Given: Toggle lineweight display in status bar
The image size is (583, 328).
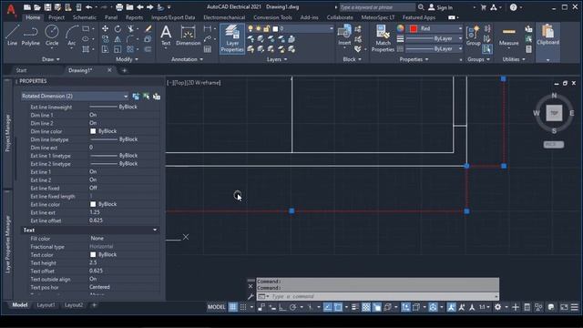Looking at the screenshot, I should 355,307.
